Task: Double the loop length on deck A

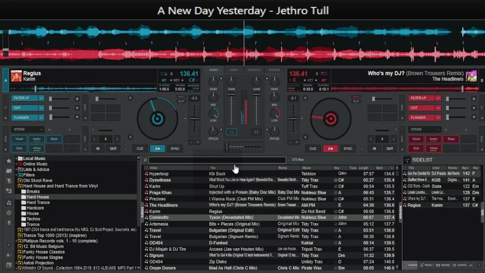Action: (117, 139)
